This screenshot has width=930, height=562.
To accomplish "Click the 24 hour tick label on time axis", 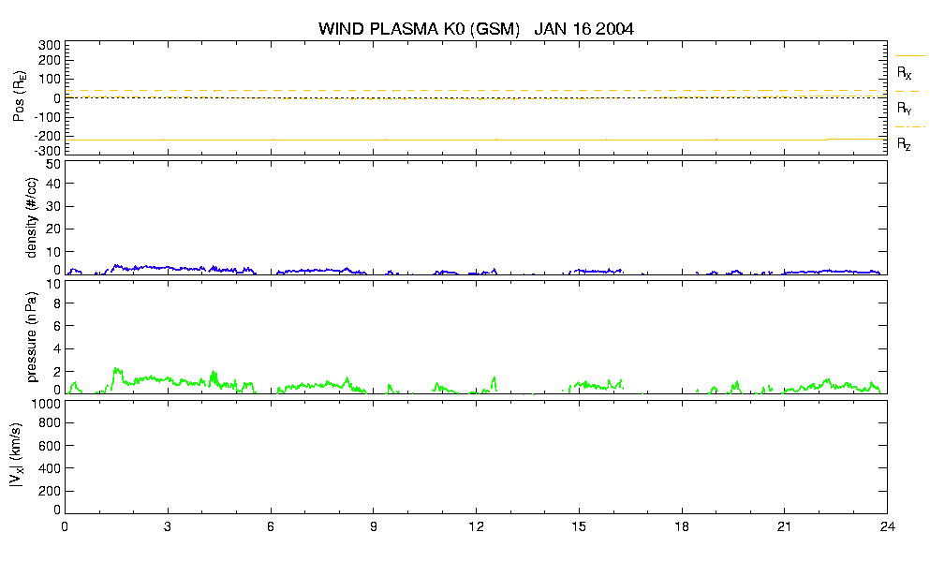I will pos(887,526).
